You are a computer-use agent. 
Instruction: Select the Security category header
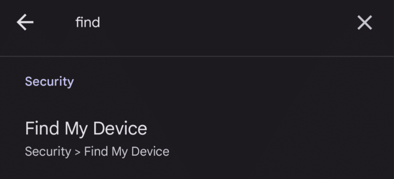click(x=50, y=81)
